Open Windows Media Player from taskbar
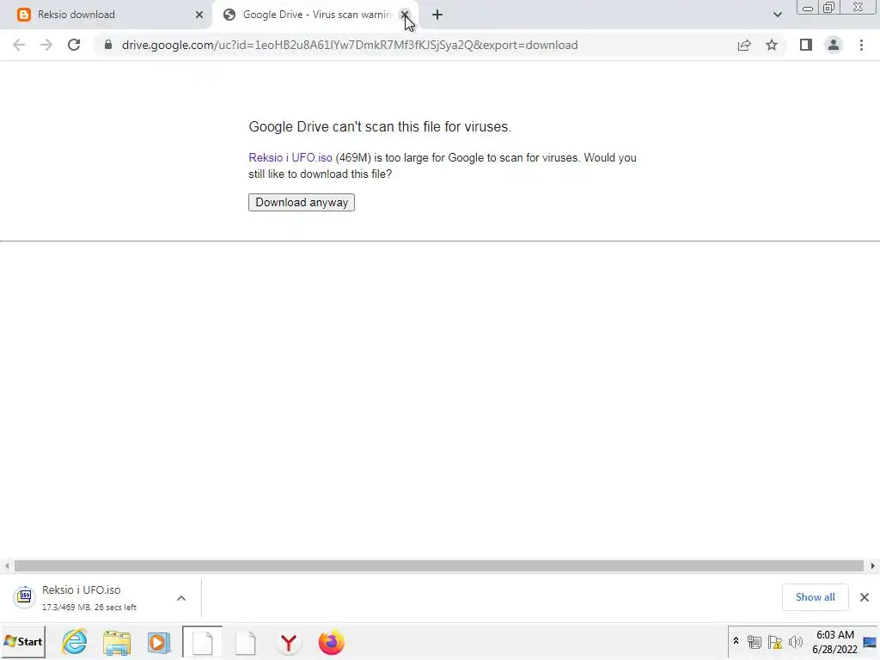This screenshot has width=880, height=660. [x=159, y=643]
